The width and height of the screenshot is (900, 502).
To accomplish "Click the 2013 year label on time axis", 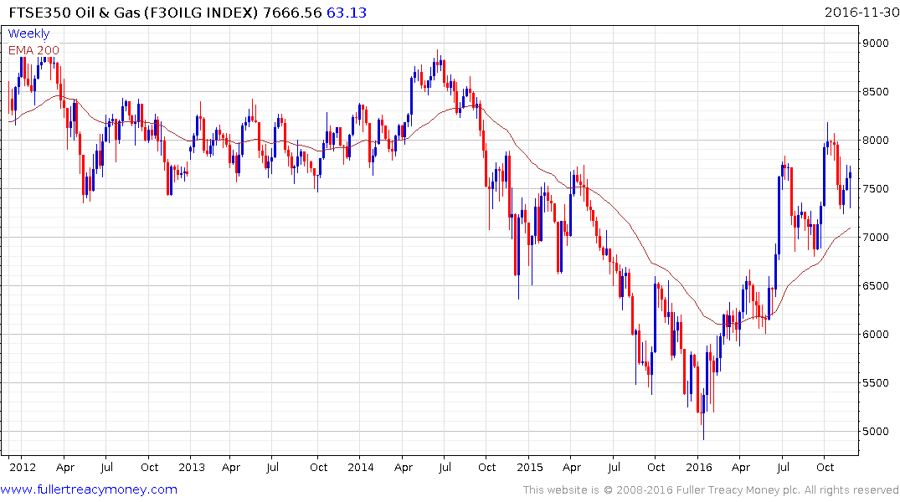I will point(191,467).
